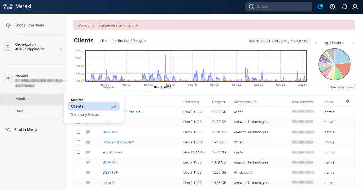Select Summary Report from the Monitor menu
Screen dimensions: 363x190
coord(85,114)
